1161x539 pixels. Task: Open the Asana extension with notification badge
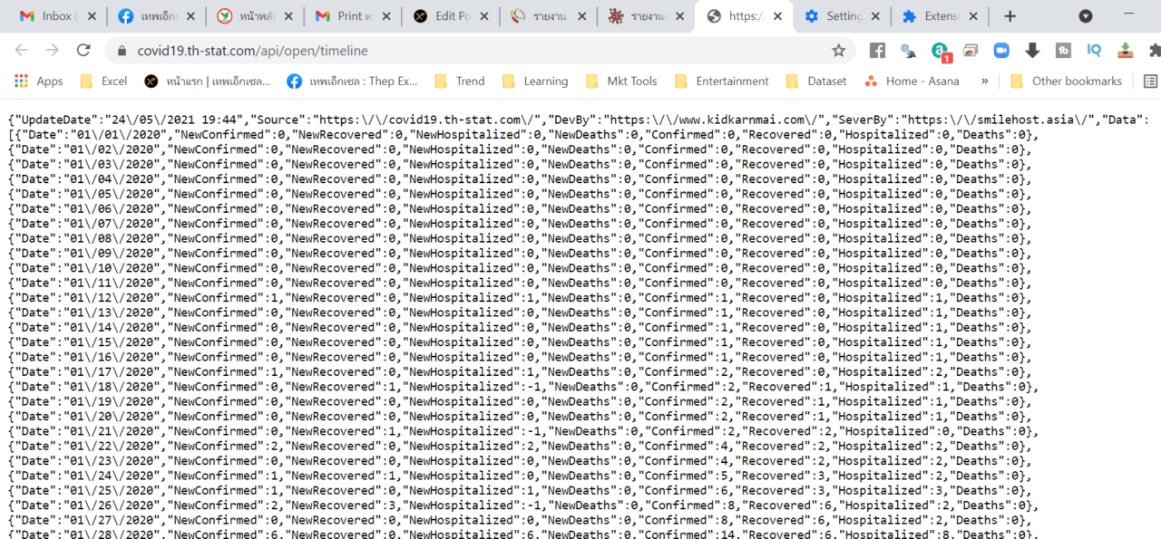[941, 50]
